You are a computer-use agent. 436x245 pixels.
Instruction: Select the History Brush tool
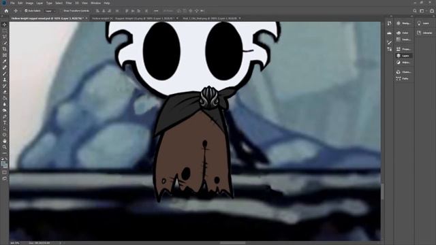pos(5,86)
